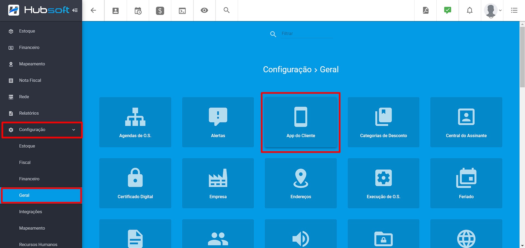Open the calendar clock icon

[138, 11]
